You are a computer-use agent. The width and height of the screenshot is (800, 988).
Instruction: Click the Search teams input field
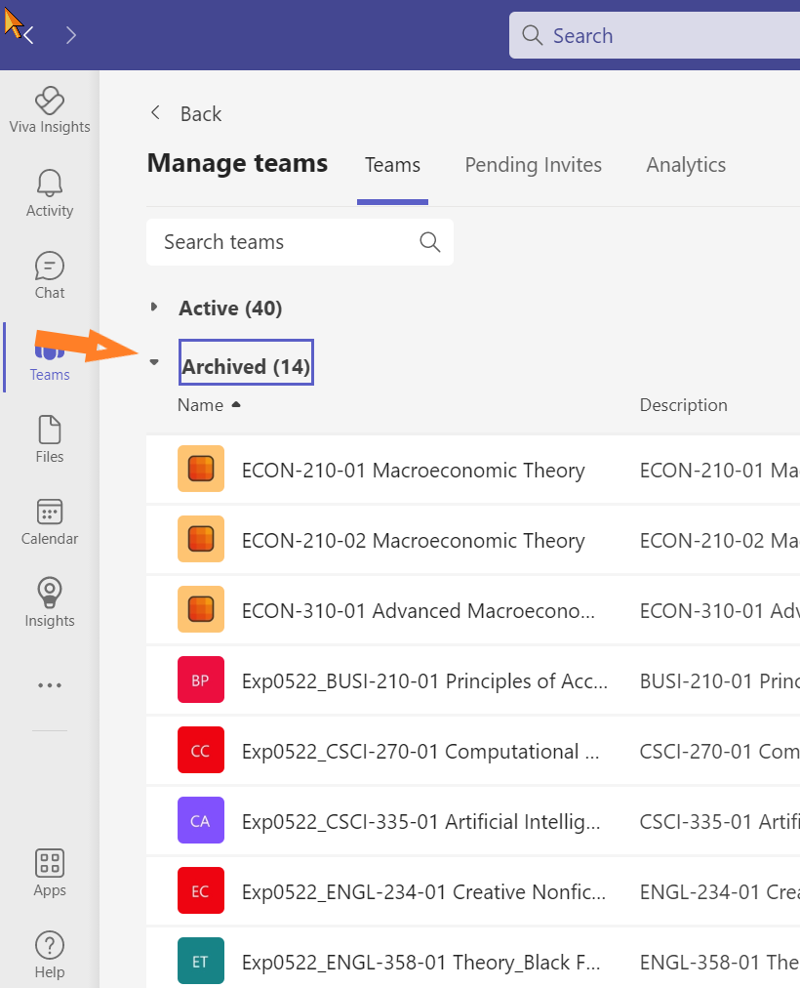click(288, 242)
